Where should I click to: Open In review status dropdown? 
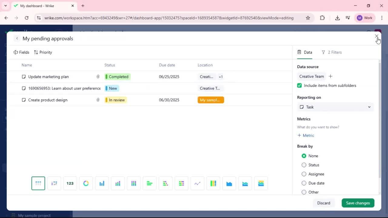coord(116,100)
